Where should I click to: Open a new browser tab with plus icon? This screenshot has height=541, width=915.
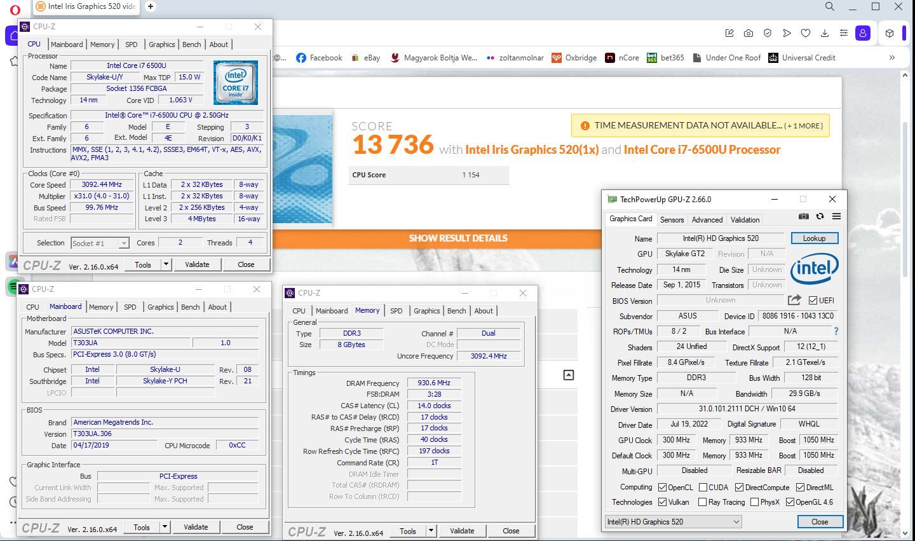(151, 6)
